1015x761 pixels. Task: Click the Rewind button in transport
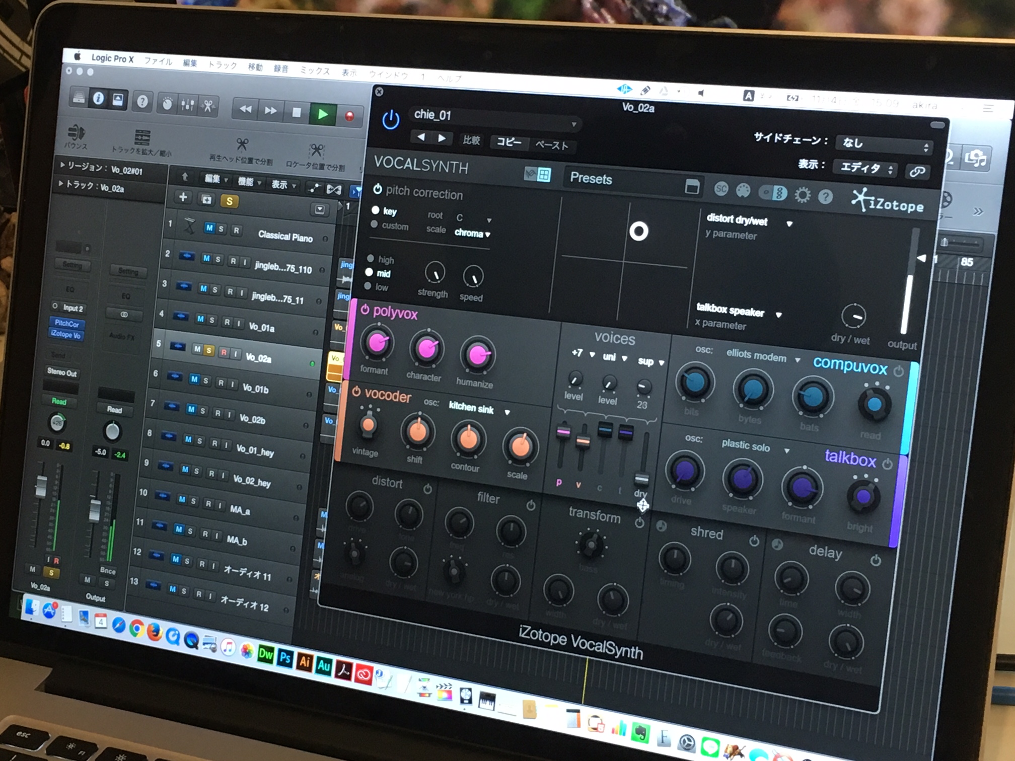[x=246, y=109]
